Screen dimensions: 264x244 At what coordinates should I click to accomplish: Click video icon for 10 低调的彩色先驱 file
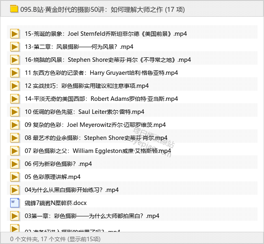15,112
